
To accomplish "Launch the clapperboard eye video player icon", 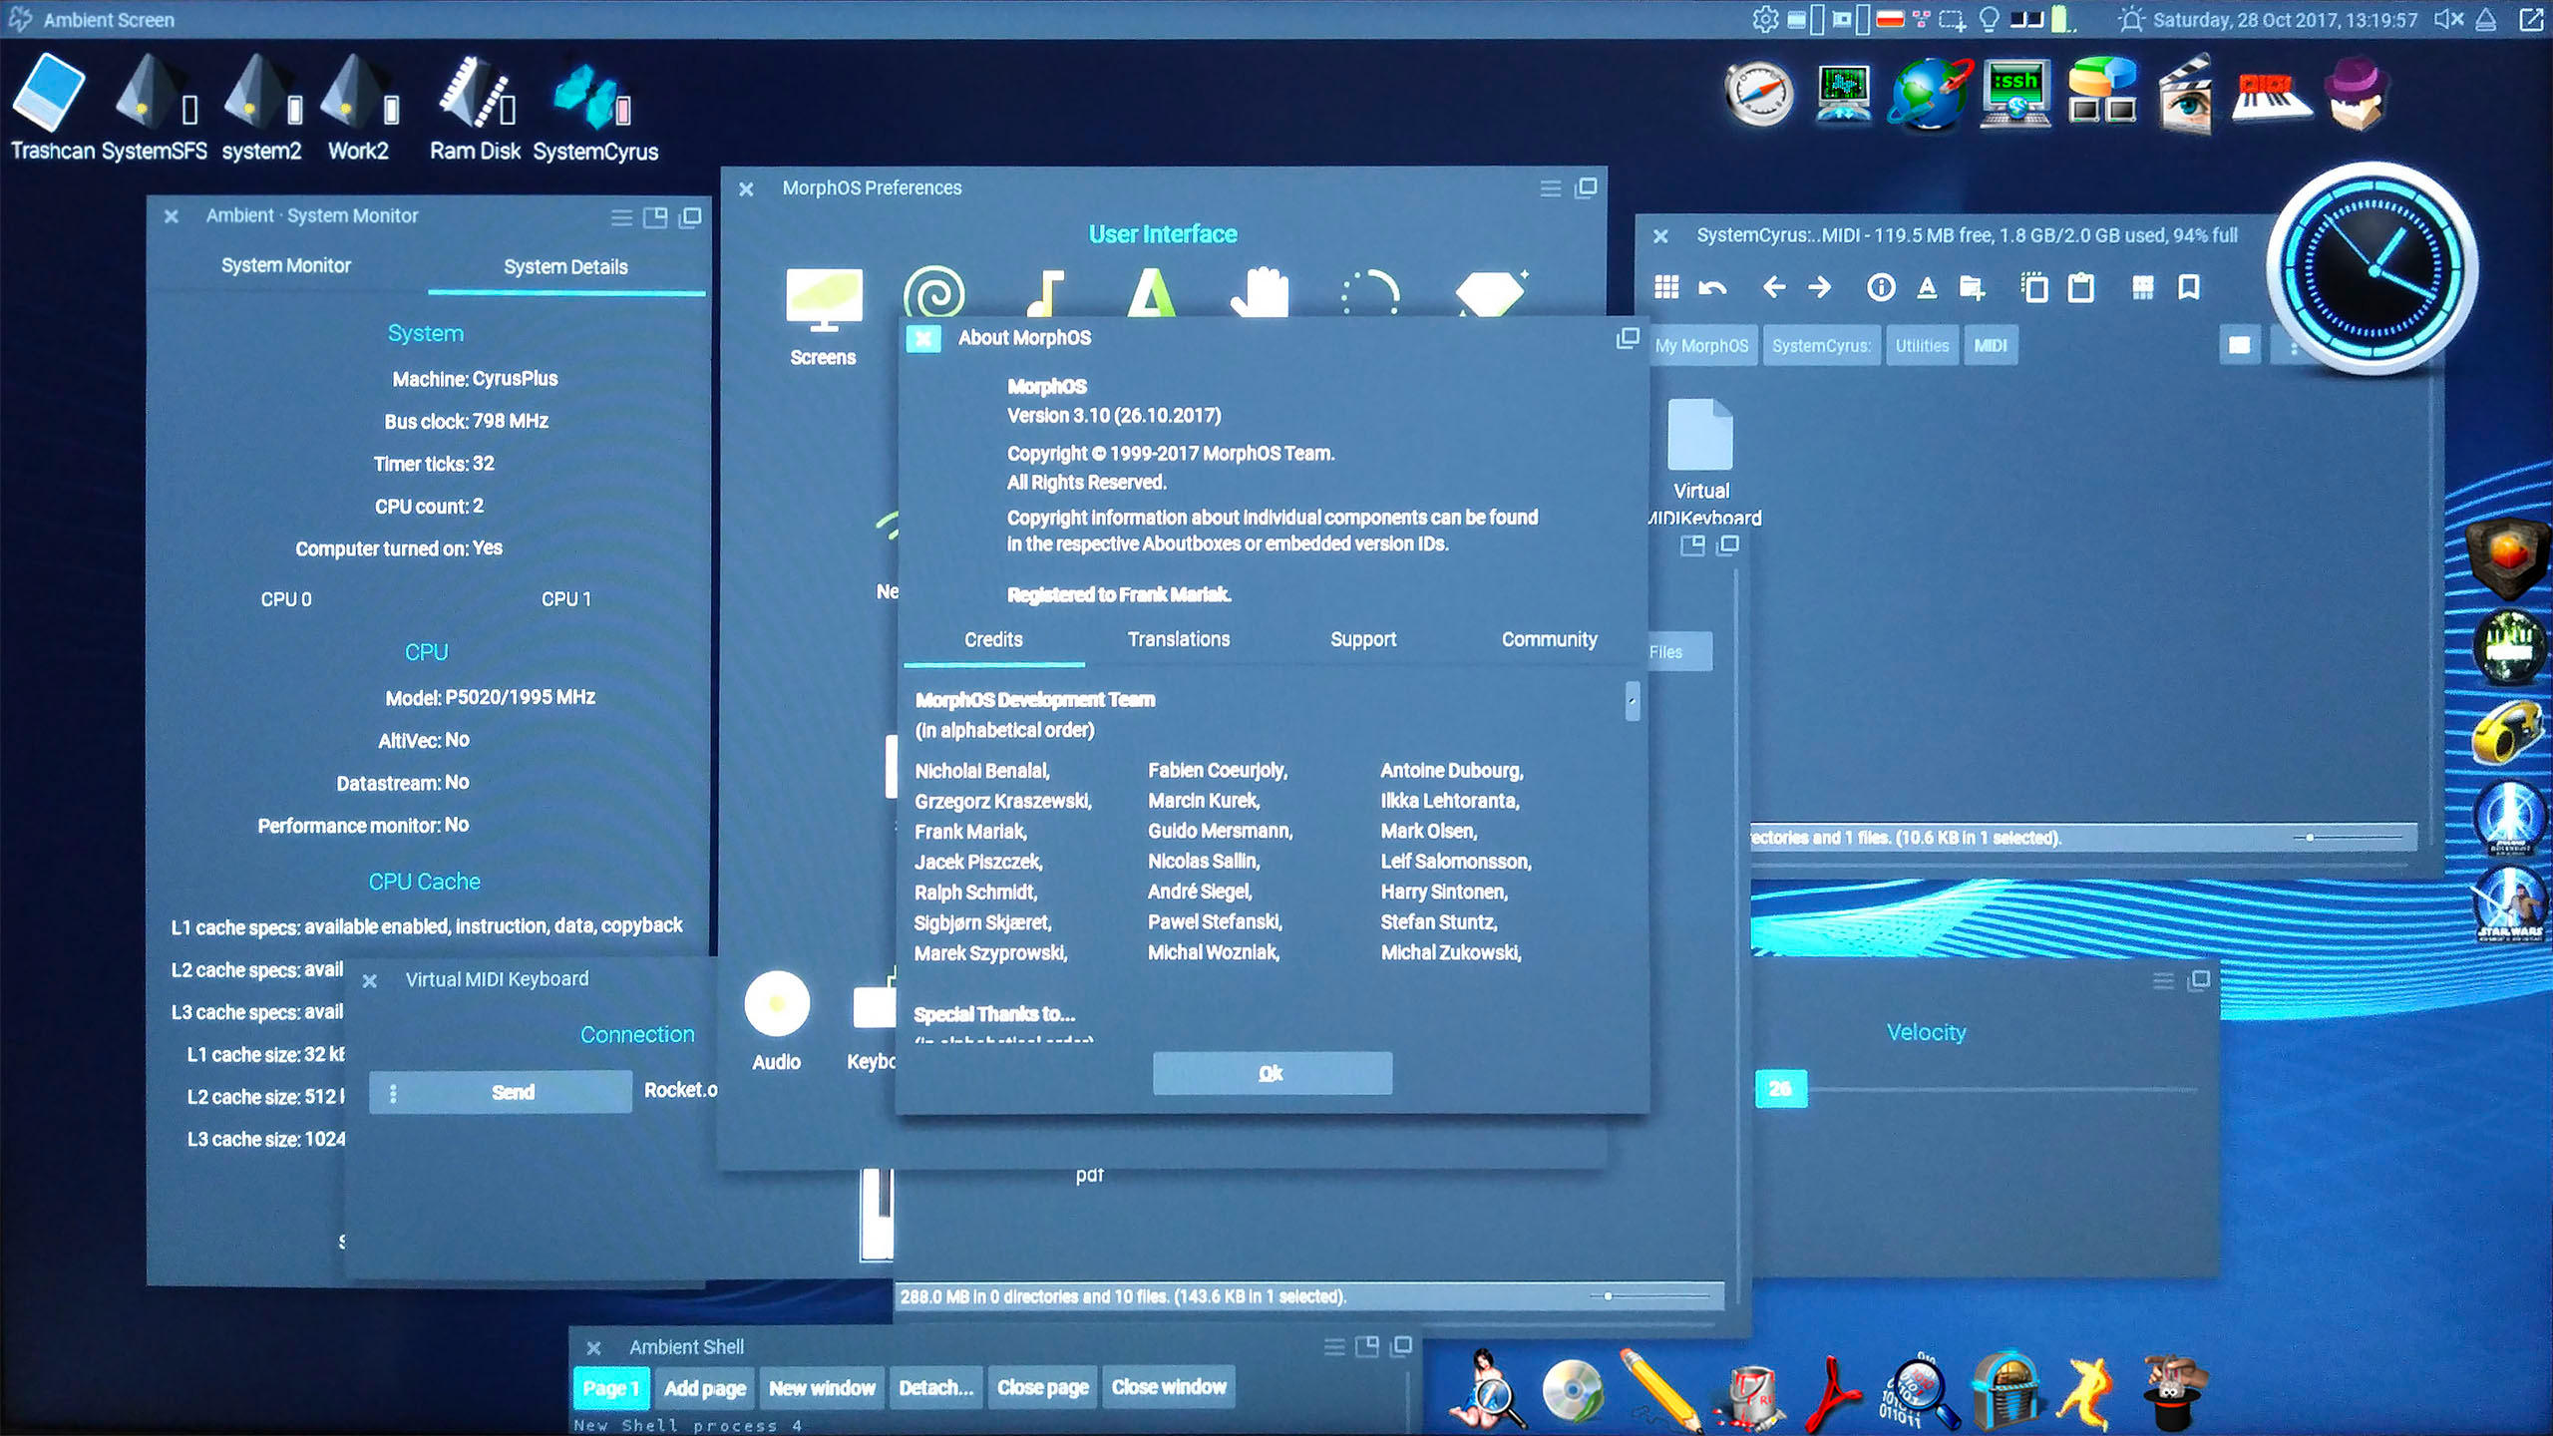I will click(2185, 95).
